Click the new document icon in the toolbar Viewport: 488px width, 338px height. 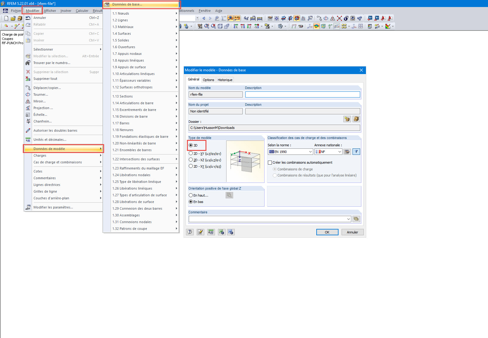6,18
